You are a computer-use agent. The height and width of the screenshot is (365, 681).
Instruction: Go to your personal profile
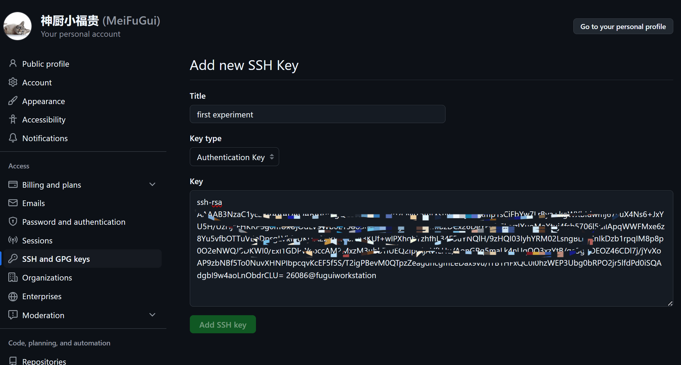coord(623,26)
